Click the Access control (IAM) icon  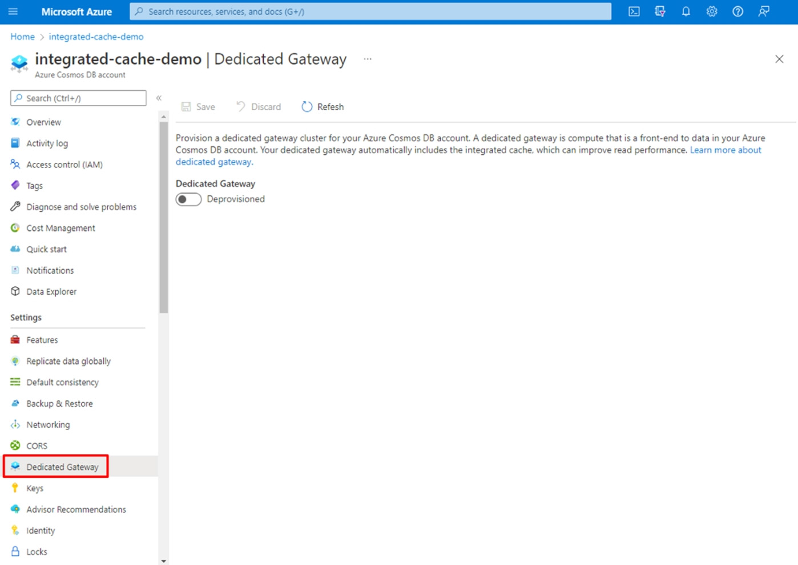[x=15, y=164]
